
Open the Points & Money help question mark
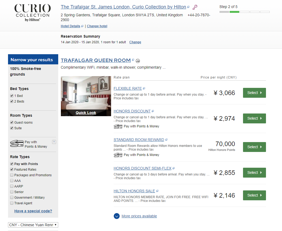pyautogui.click(x=54, y=142)
